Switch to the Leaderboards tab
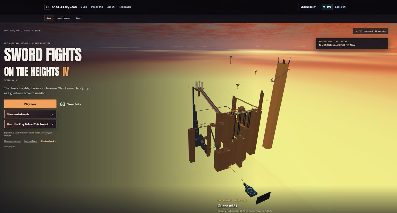Viewport: 397px width, 213px height. point(64,18)
